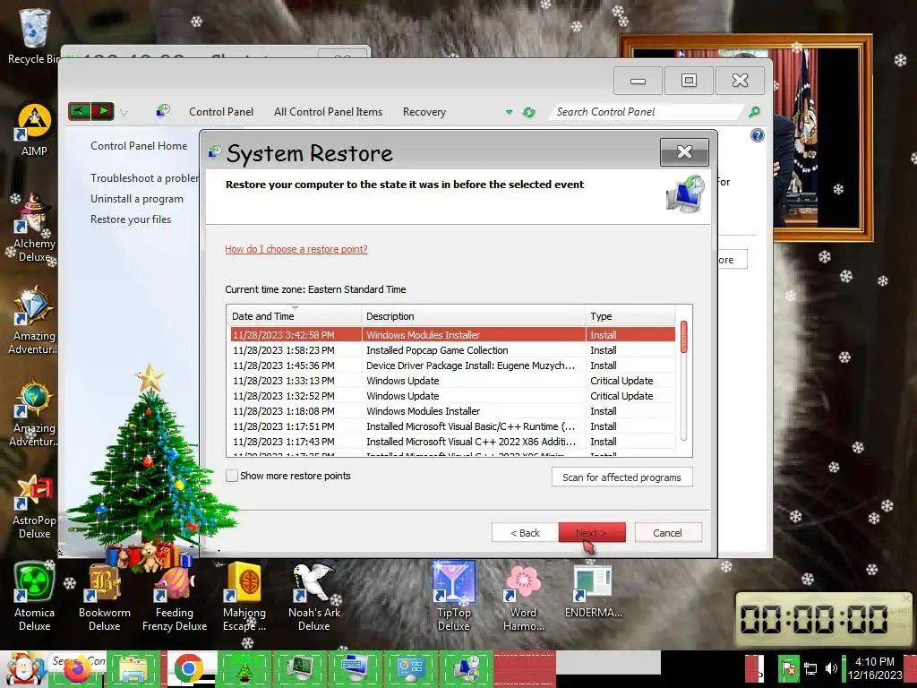Viewport: 917px width, 688px height.
Task: Open the Recycle Bin on desktop
Action: point(34,36)
